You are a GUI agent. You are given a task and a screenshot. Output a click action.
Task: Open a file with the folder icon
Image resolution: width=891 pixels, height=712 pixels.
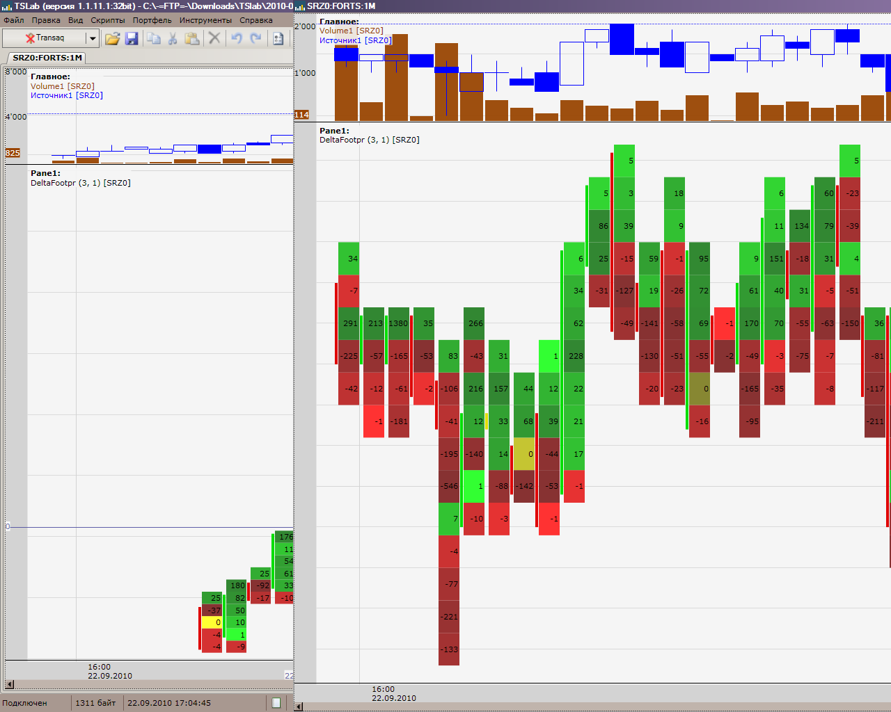coord(112,38)
